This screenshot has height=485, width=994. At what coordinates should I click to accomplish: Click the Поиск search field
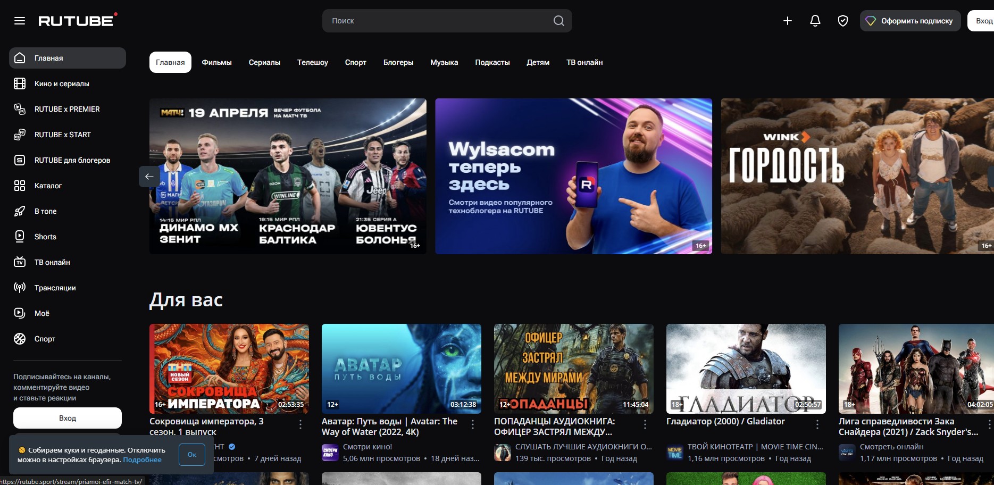pos(447,21)
